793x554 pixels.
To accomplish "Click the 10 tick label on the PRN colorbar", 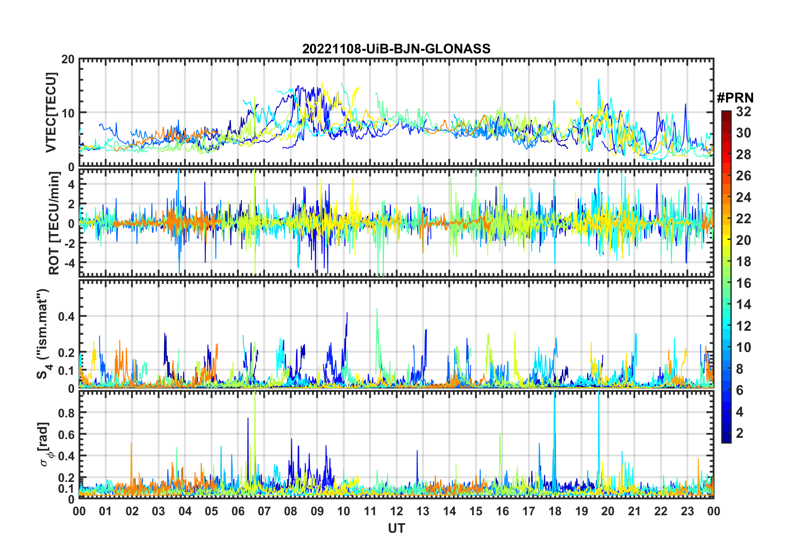I will (x=744, y=347).
